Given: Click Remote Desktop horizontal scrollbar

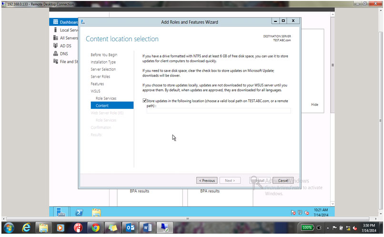Looking at the screenshot, I should 188,218.
